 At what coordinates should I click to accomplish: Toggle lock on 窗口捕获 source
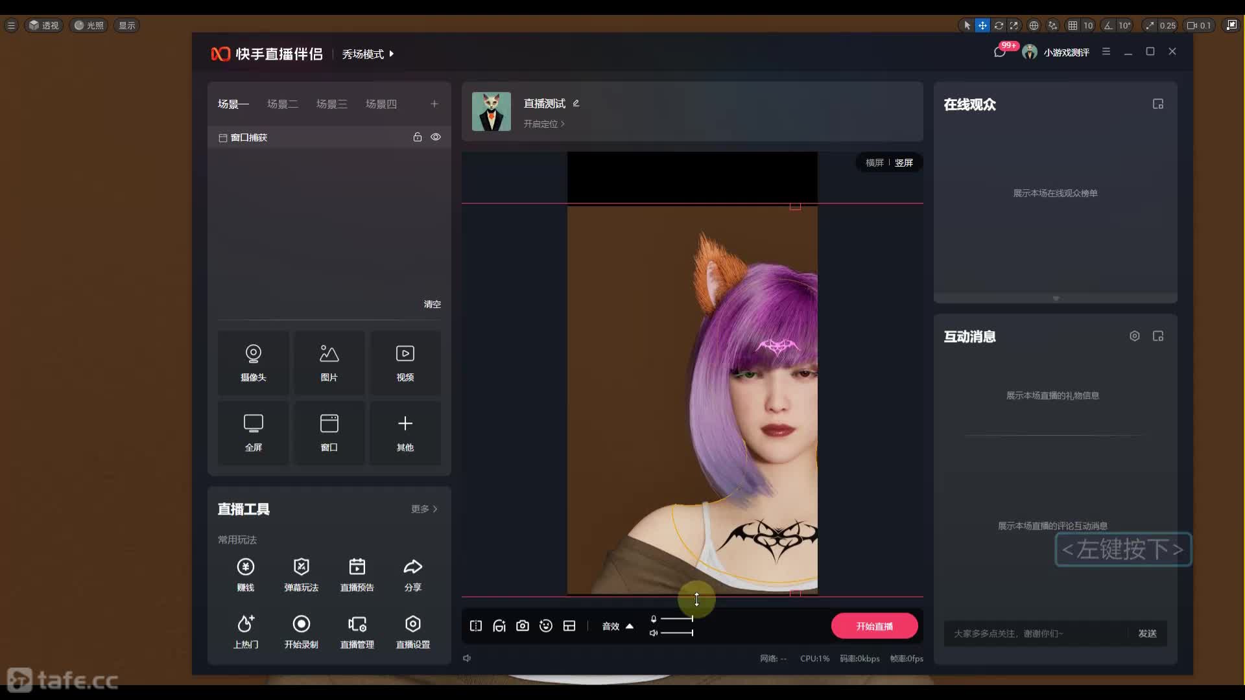pos(417,137)
